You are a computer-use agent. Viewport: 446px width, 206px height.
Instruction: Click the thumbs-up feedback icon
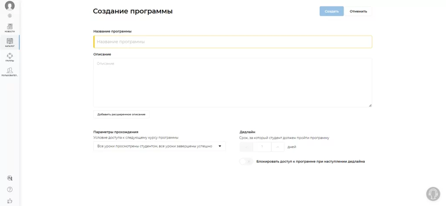point(10,201)
